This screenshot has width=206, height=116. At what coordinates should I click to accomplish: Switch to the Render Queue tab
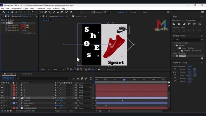27,74
